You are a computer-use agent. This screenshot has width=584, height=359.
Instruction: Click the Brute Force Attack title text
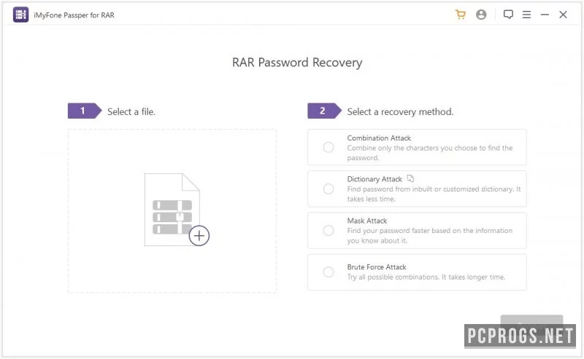[x=377, y=267]
